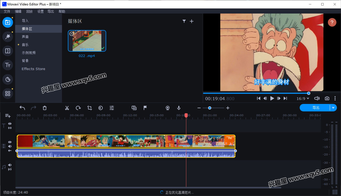Toggle link icon on the title track
341x196 pixels.
pos(10,128)
